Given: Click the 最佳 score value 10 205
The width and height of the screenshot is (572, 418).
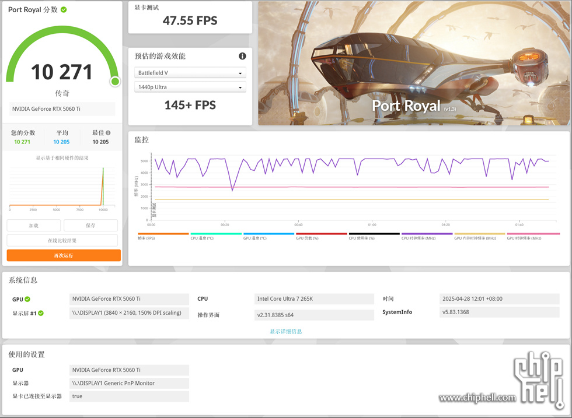Looking at the screenshot, I should (x=100, y=142).
